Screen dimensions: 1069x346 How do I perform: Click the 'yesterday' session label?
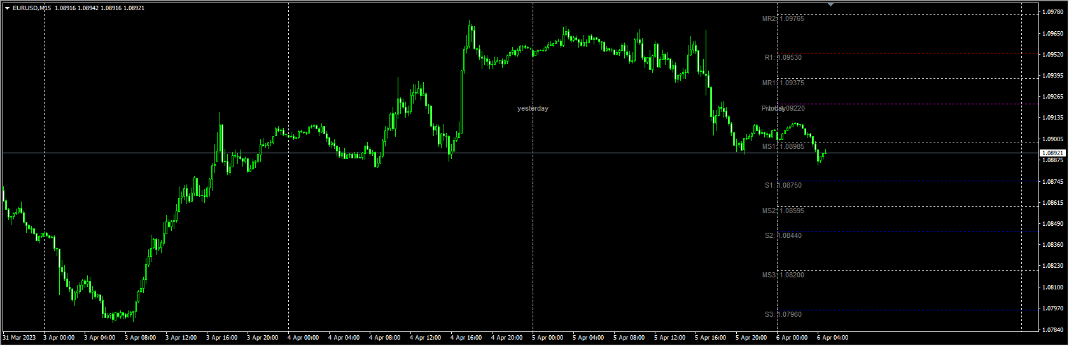(x=533, y=109)
